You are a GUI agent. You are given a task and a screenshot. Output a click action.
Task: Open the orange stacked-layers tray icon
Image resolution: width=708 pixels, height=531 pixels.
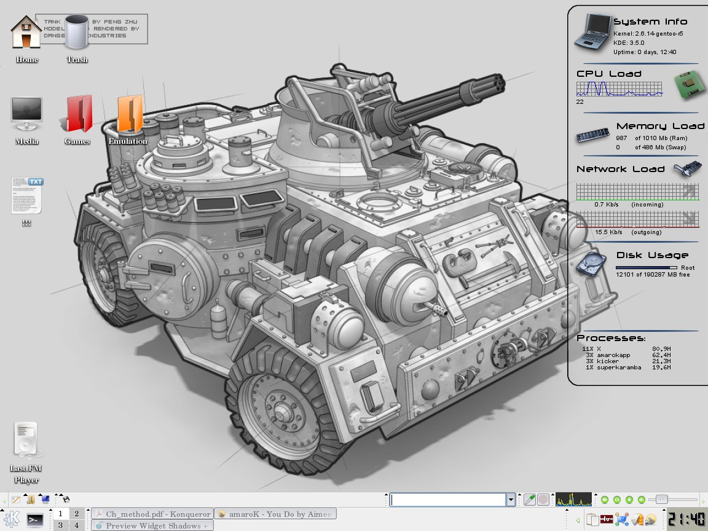[x=637, y=520]
